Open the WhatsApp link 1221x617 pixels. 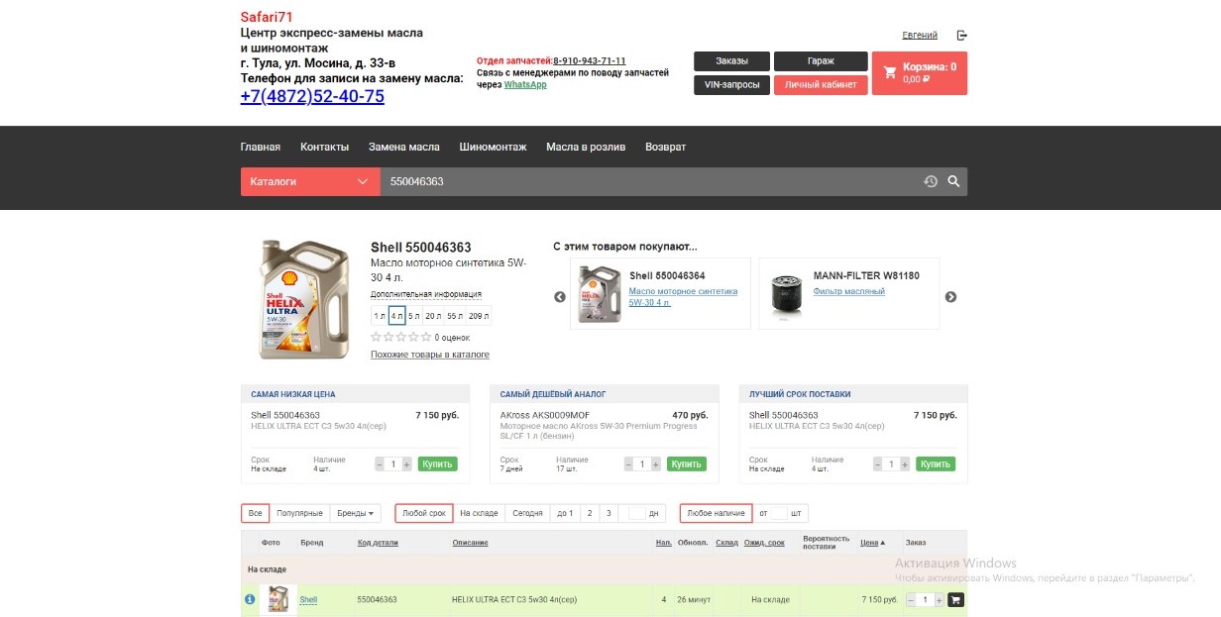coord(525,85)
